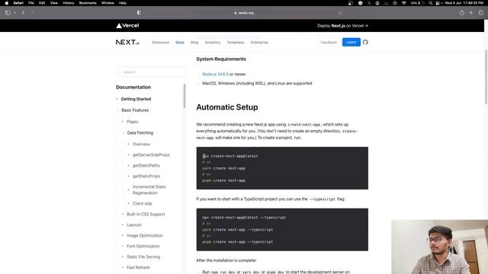This screenshot has height=274, width=488.
Task: Reload the page from the address bar
Action: click(x=339, y=13)
